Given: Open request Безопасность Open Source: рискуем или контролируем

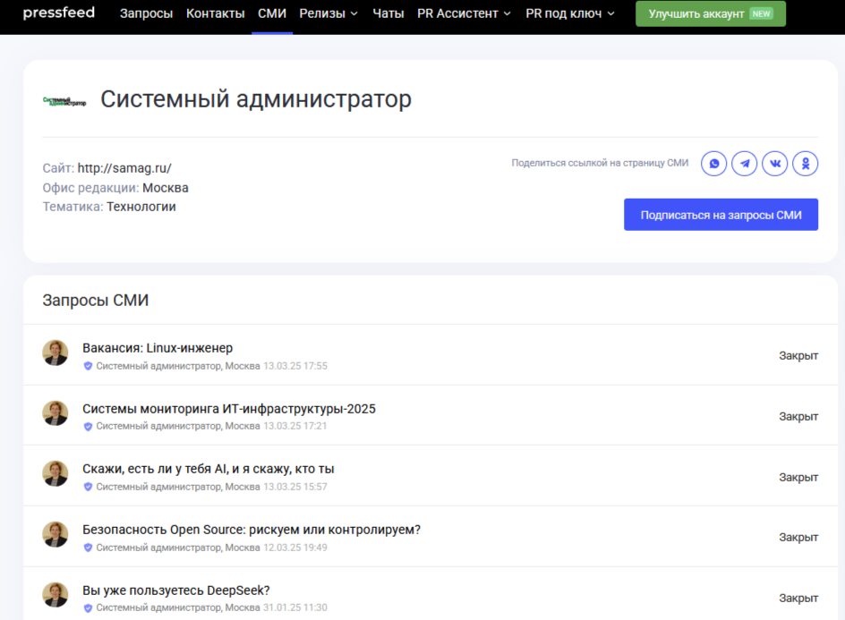Looking at the screenshot, I should pyautogui.click(x=252, y=530).
